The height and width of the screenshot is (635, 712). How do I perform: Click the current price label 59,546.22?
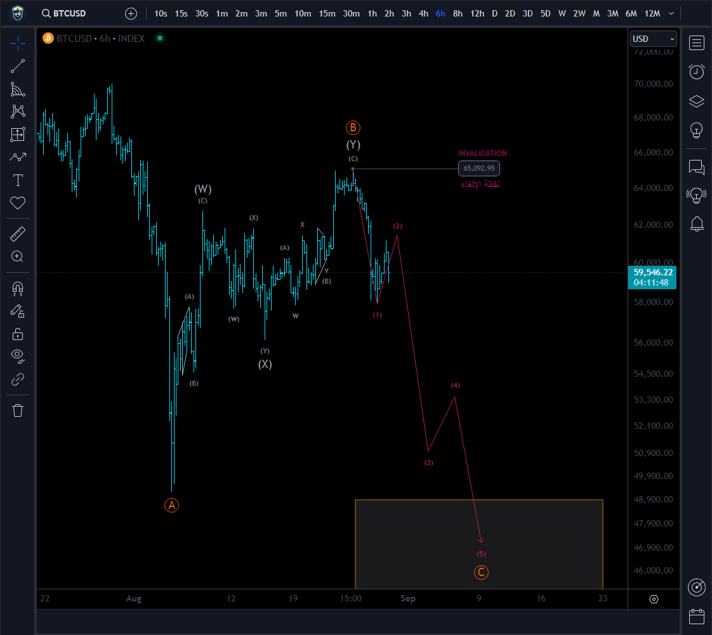tap(652, 277)
